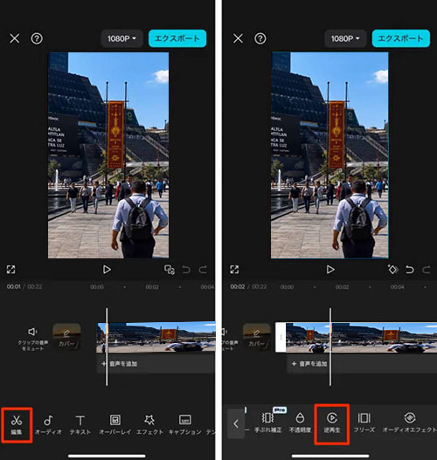Screen dimensions: 437x460
Task: Play the video preview in the right screen
Action: (x=330, y=270)
